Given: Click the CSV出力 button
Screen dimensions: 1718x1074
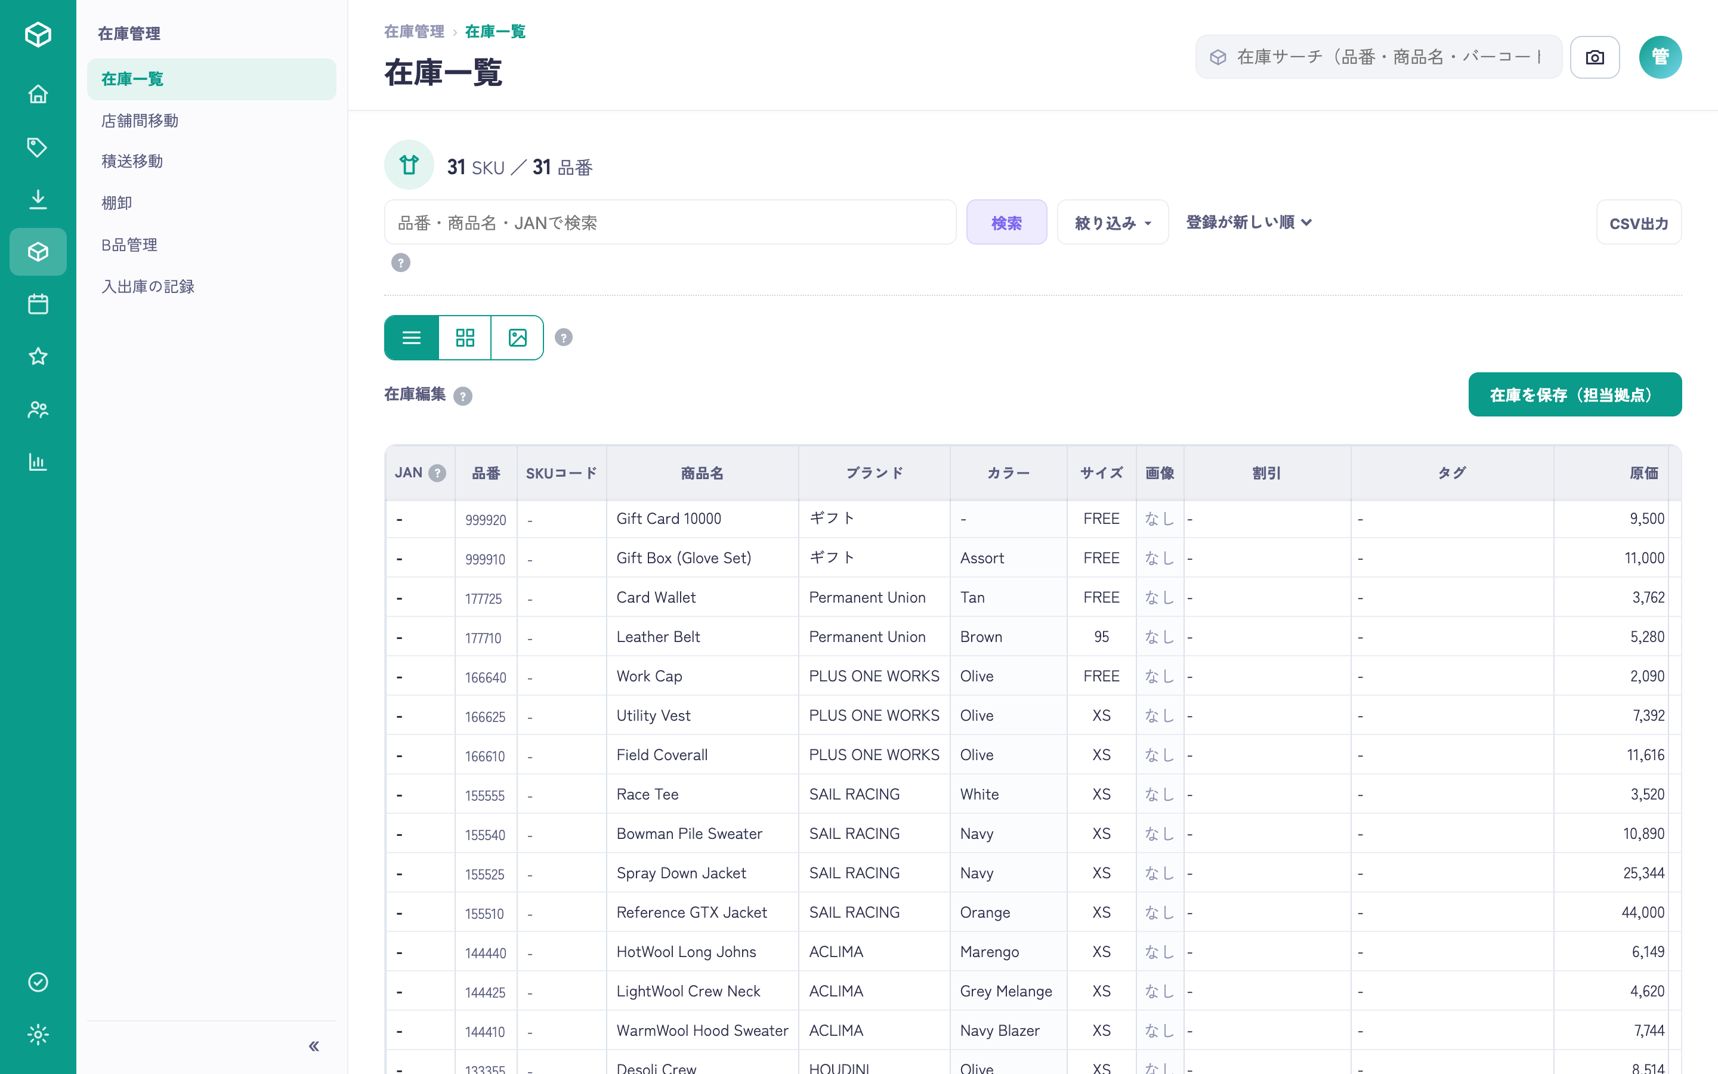Looking at the screenshot, I should click(1639, 223).
